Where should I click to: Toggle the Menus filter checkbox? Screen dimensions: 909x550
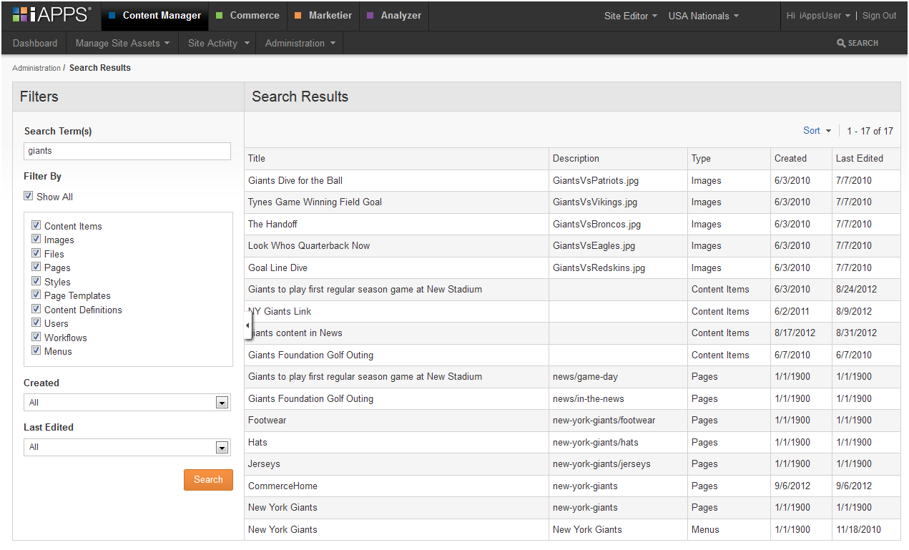(x=36, y=351)
